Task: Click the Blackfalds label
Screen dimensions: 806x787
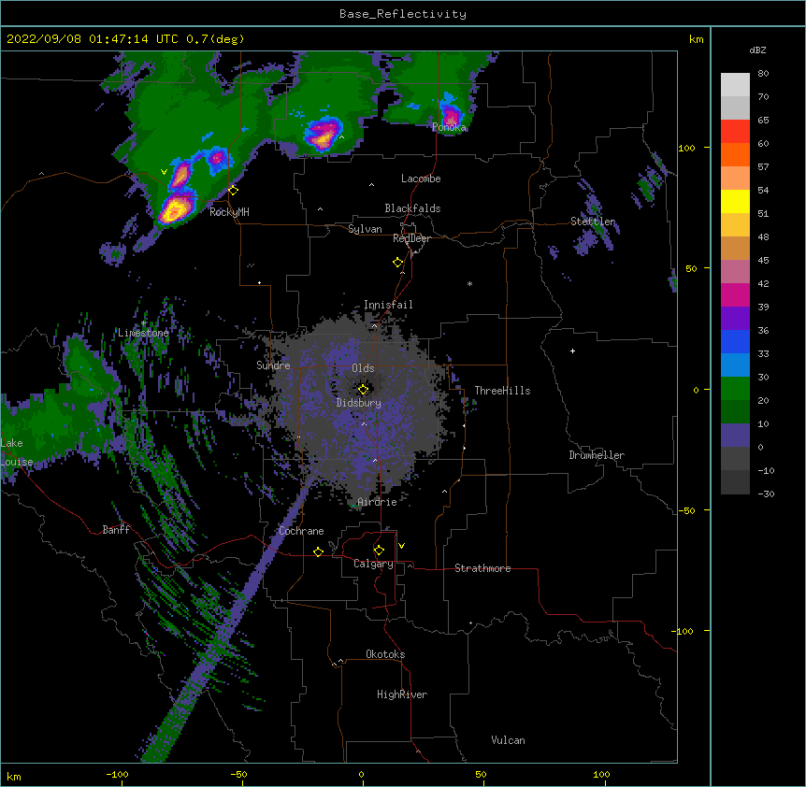Action: pyautogui.click(x=412, y=208)
